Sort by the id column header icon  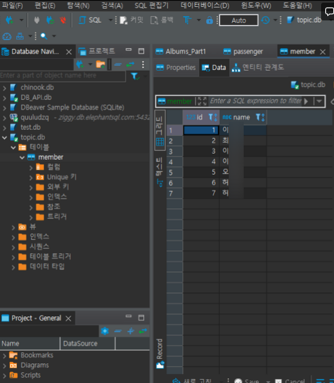coord(213,118)
